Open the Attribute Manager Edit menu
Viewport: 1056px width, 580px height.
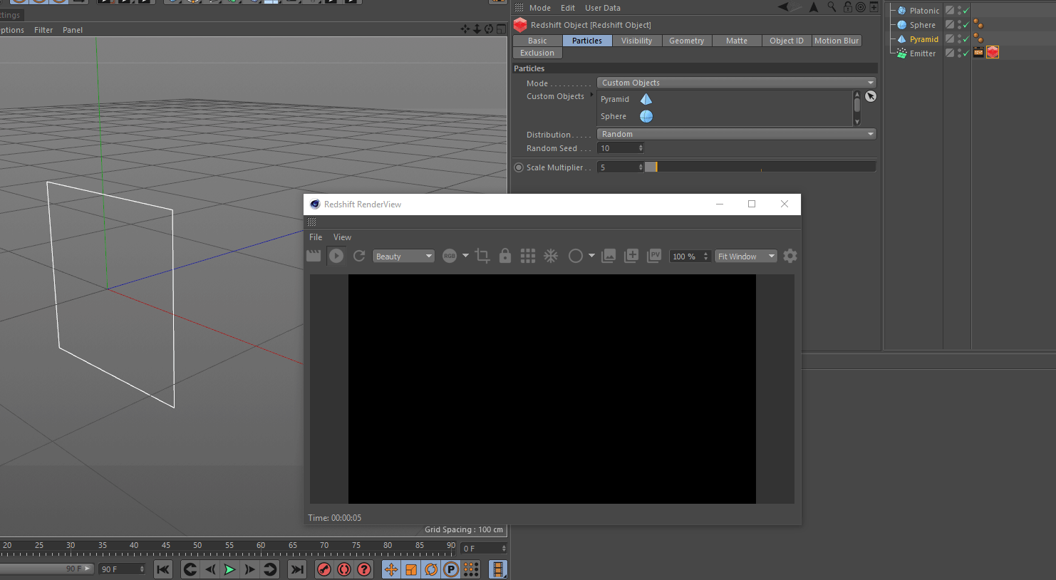[568, 8]
